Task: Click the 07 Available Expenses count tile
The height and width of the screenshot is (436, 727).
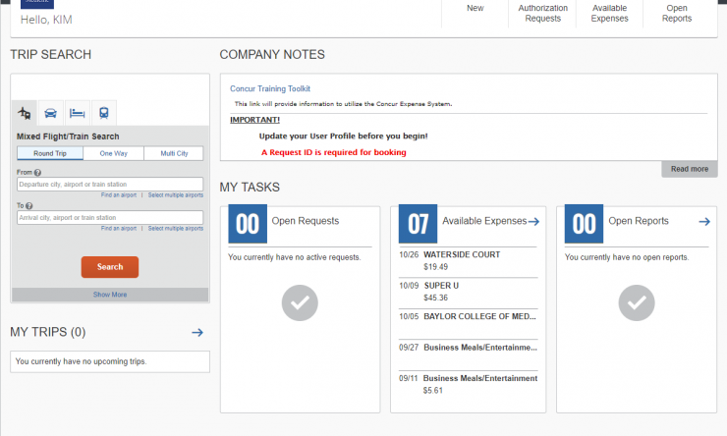Action: click(x=418, y=224)
